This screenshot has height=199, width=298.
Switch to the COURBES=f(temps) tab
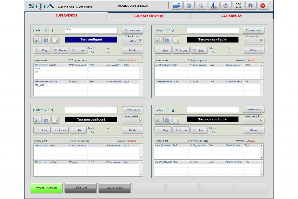149,16
